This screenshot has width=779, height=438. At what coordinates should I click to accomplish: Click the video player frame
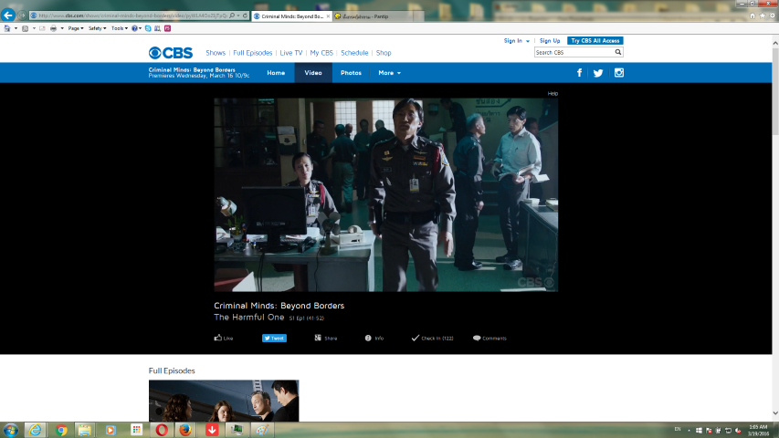[x=386, y=194]
